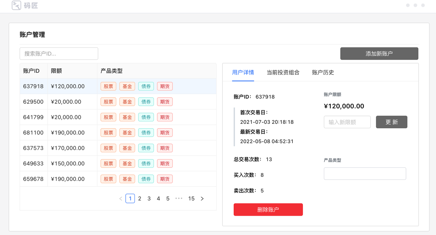Click limit ¥120,000.00 in table

click(x=68, y=86)
